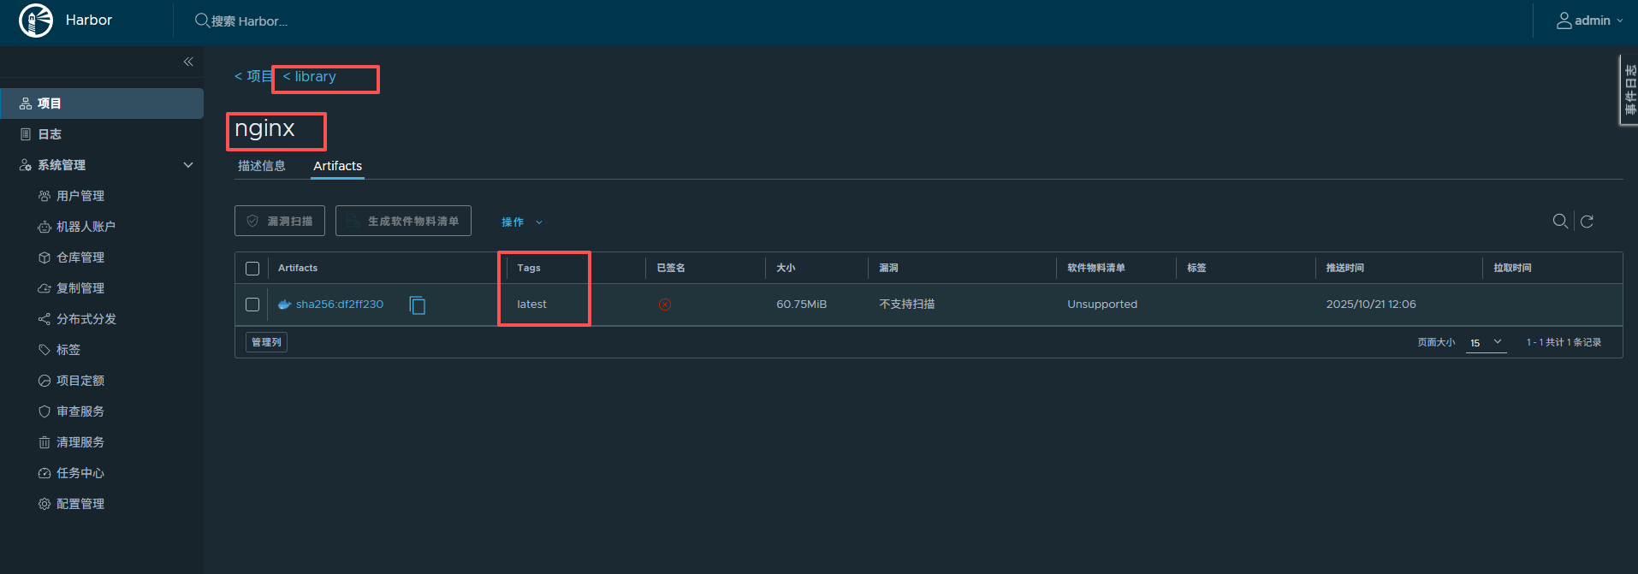Click the latest tag cell

(x=531, y=305)
